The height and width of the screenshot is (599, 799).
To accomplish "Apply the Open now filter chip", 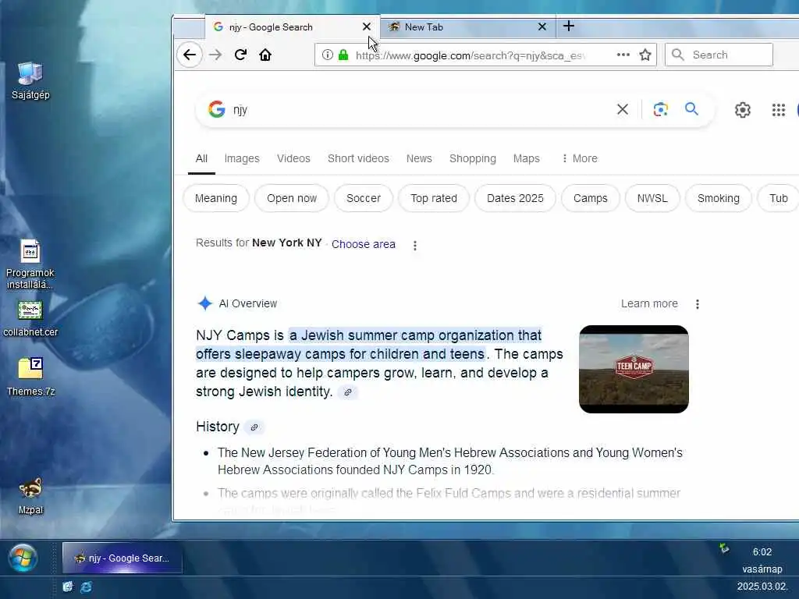I will (292, 198).
